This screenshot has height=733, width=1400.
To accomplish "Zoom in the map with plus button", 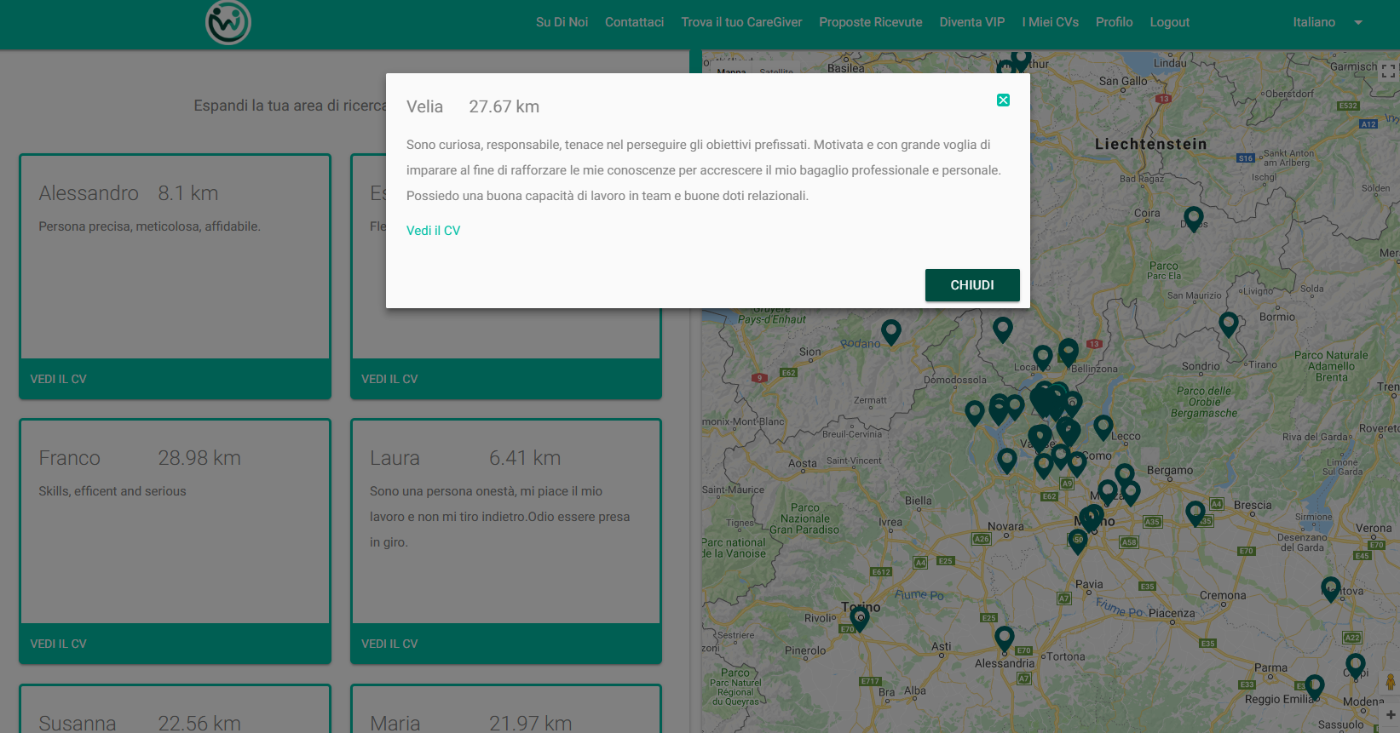I will point(1390,715).
